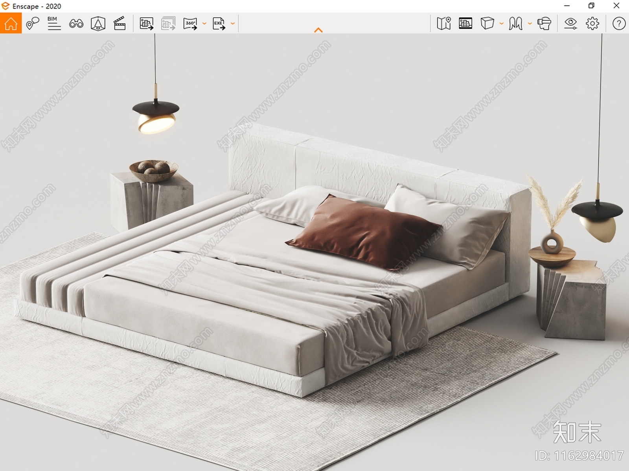Screen dimensions: 629x471
Task: Export standalone EXE file
Action: (x=219, y=24)
